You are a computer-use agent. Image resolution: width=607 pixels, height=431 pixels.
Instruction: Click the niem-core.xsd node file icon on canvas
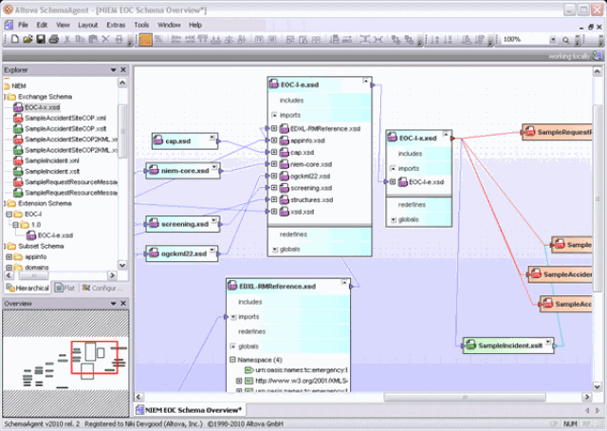point(154,171)
